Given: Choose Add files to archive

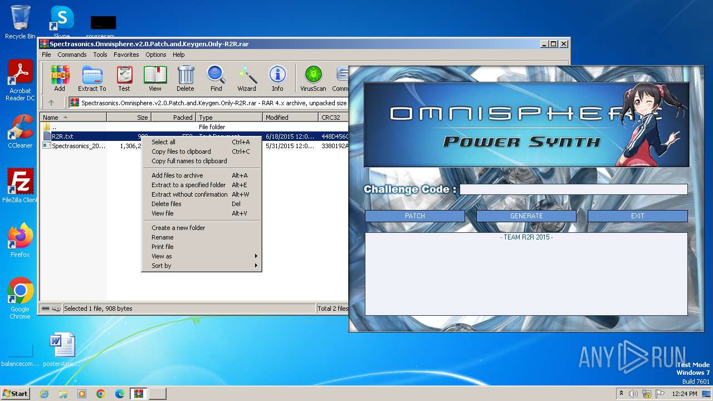Looking at the screenshot, I should click(202, 175).
